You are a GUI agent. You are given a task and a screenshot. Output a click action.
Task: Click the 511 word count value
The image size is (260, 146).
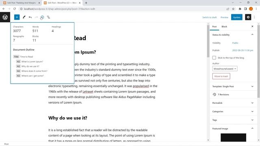coord(35,31)
